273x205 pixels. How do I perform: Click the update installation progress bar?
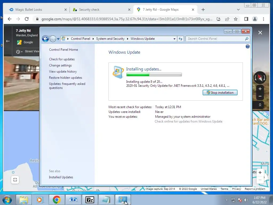coord(154,75)
